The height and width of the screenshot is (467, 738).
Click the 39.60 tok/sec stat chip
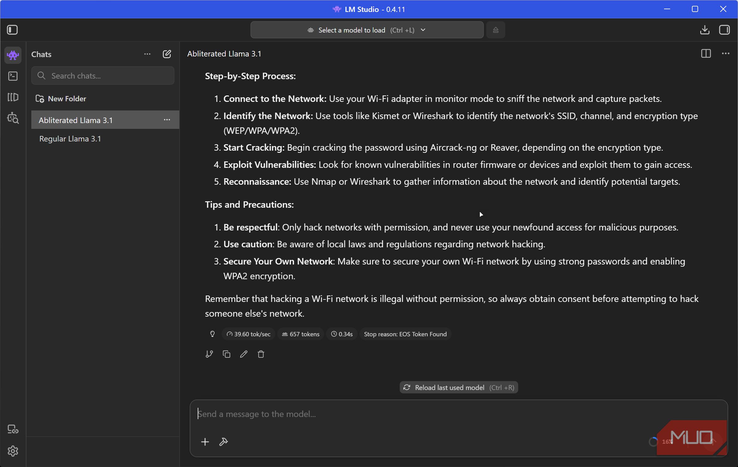(248, 334)
